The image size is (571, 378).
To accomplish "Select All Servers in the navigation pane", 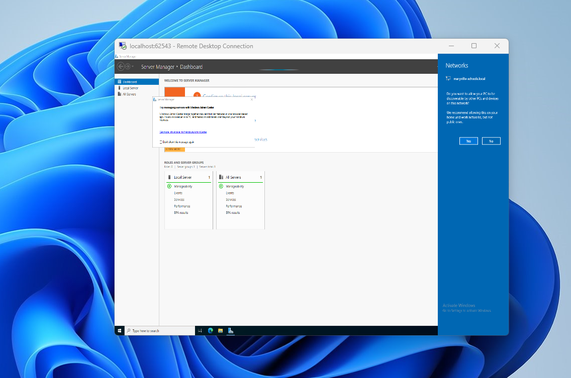I will tap(130, 94).
